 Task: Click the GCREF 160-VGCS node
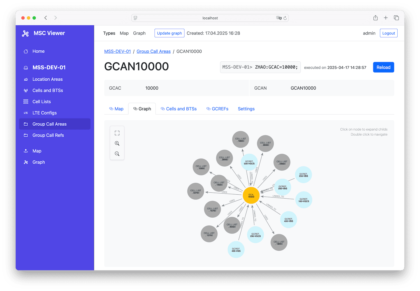[304, 200]
